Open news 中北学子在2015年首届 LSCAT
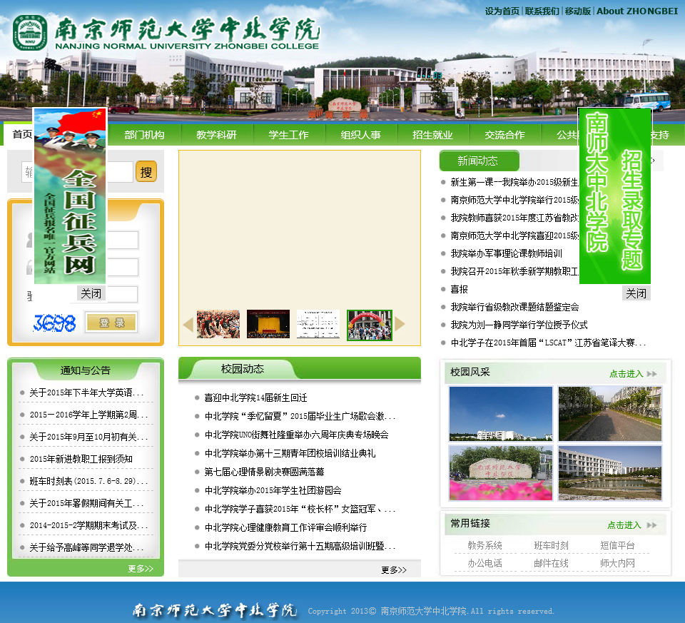 tap(548, 343)
